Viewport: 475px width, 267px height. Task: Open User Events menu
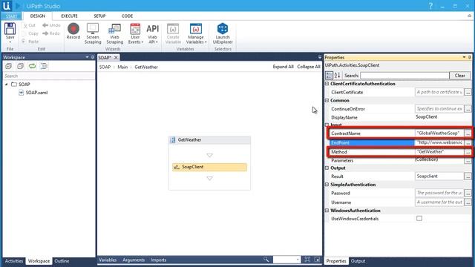click(x=135, y=33)
